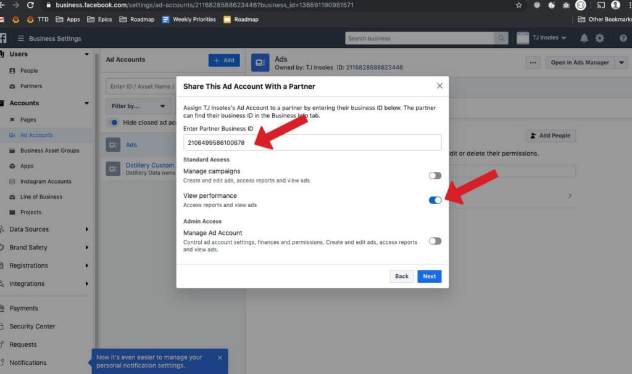The image size is (632, 374).
Task: Open the Filter by dropdown
Action: point(138,106)
